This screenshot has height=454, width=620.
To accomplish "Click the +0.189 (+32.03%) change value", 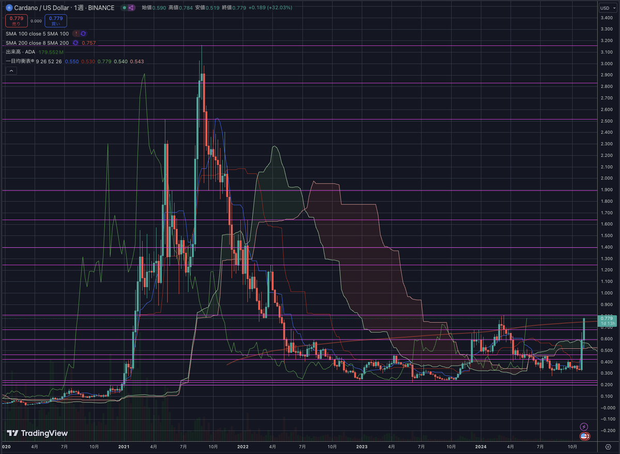I will [x=270, y=8].
